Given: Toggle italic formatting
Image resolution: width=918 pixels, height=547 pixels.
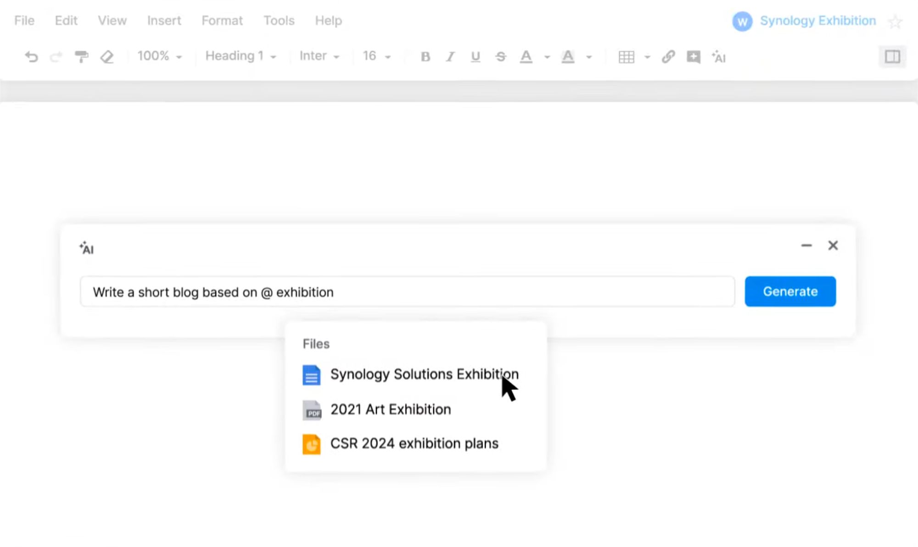Looking at the screenshot, I should pyautogui.click(x=450, y=57).
